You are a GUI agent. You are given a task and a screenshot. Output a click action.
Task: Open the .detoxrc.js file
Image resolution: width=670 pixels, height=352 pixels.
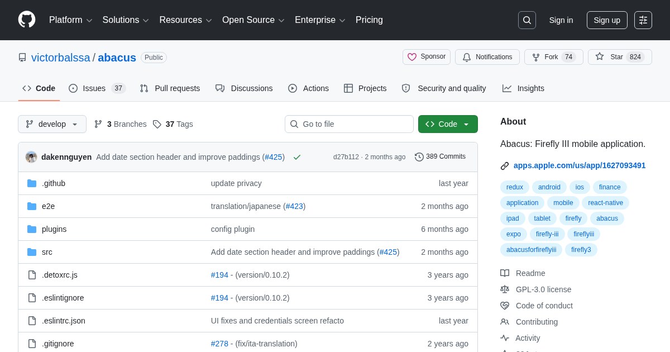[60, 275]
